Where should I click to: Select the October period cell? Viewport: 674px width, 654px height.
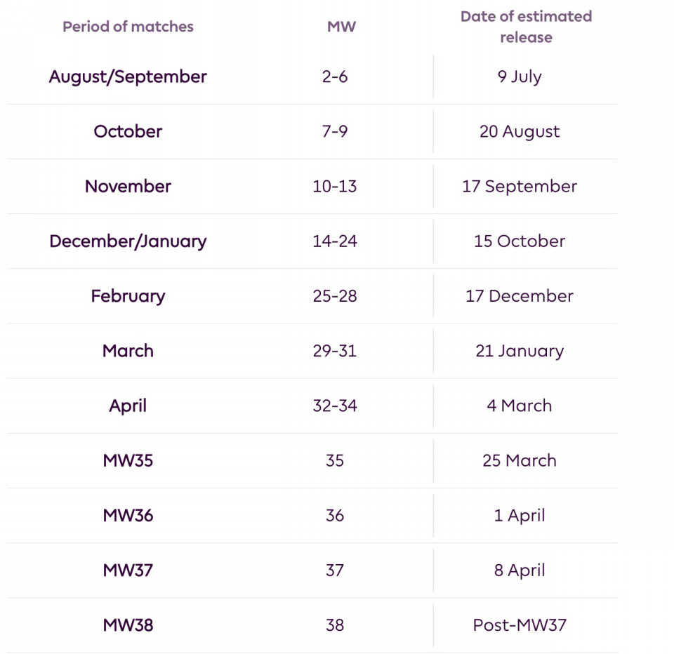pos(128,131)
